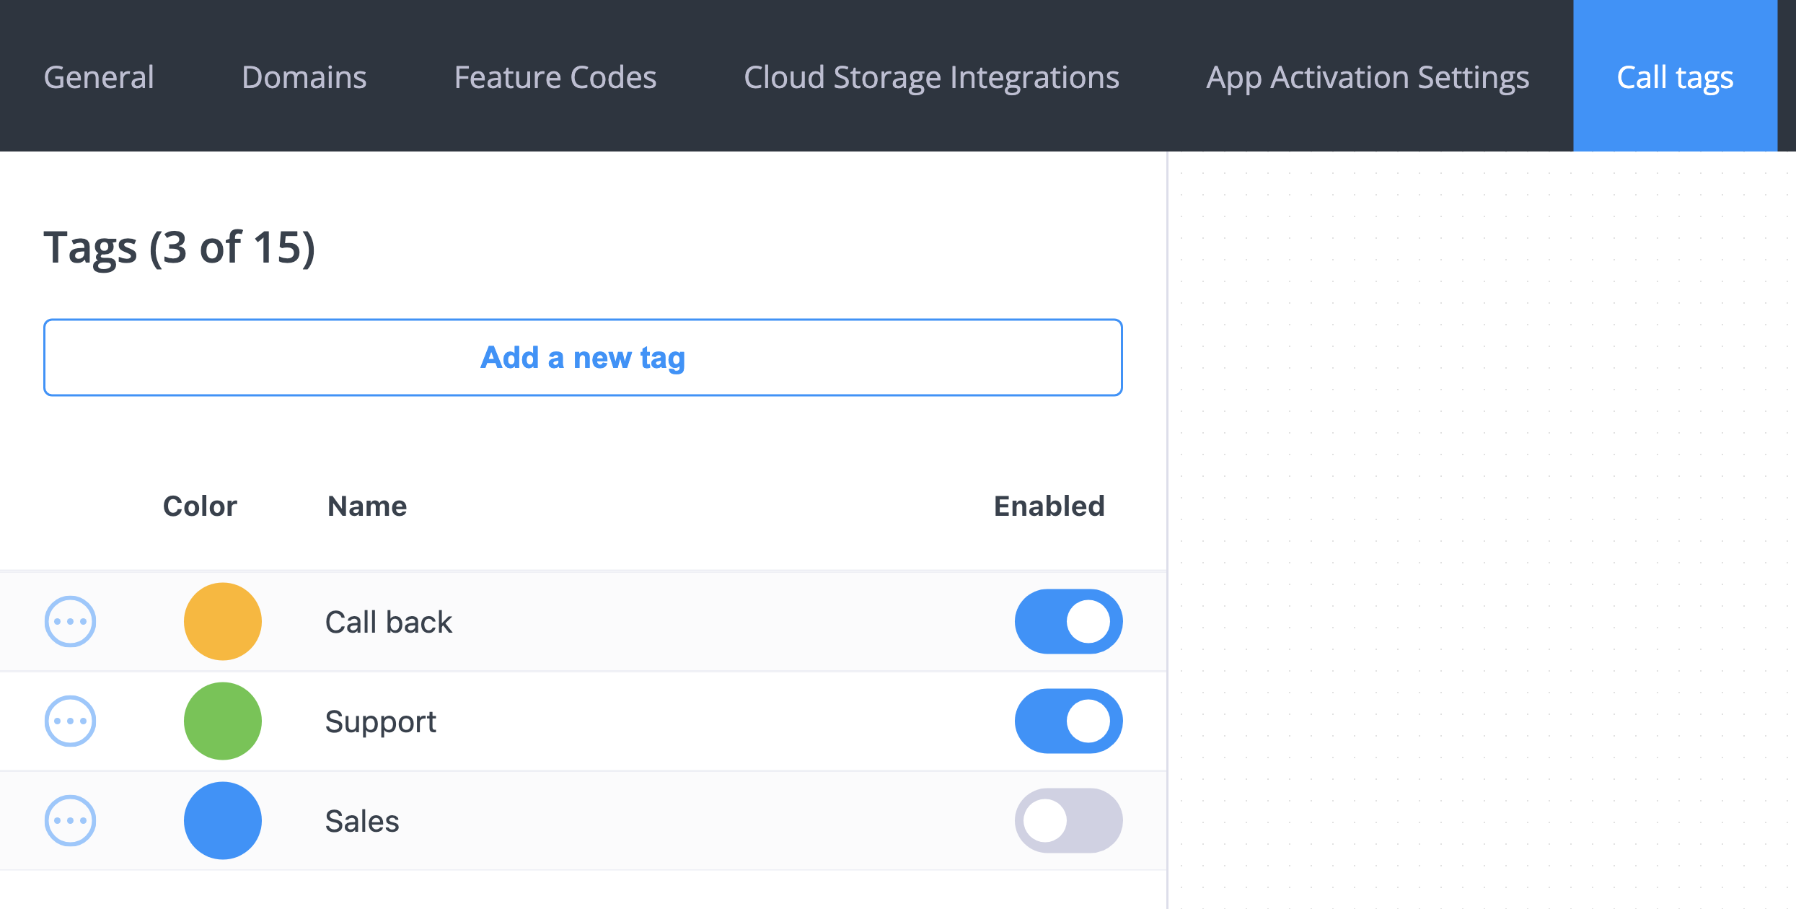This screenshot has width=1796, height=909.
Task: Click the Tags (3 of 15) heading
Action: pos(180,247)
